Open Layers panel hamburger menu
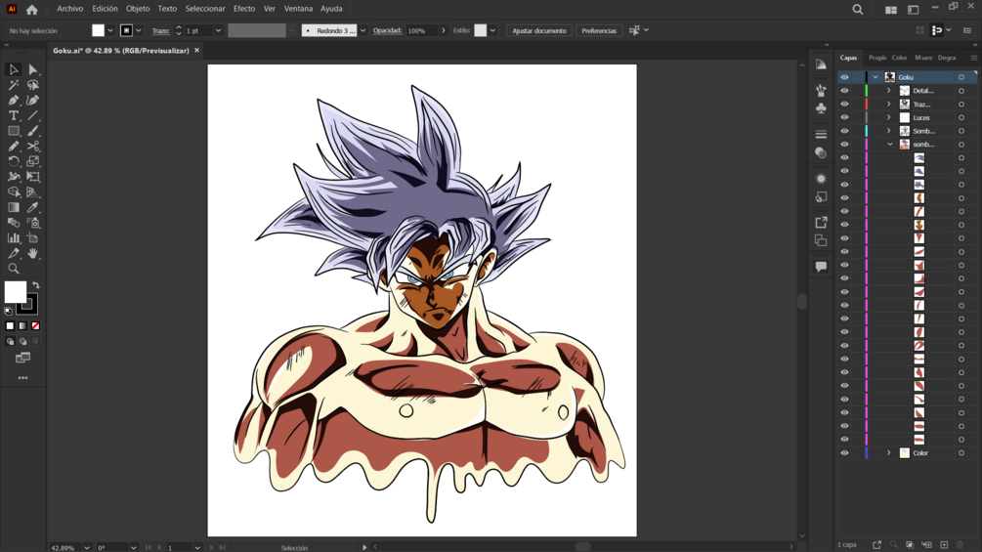982x552 pixels. click(x=974, y=58)
